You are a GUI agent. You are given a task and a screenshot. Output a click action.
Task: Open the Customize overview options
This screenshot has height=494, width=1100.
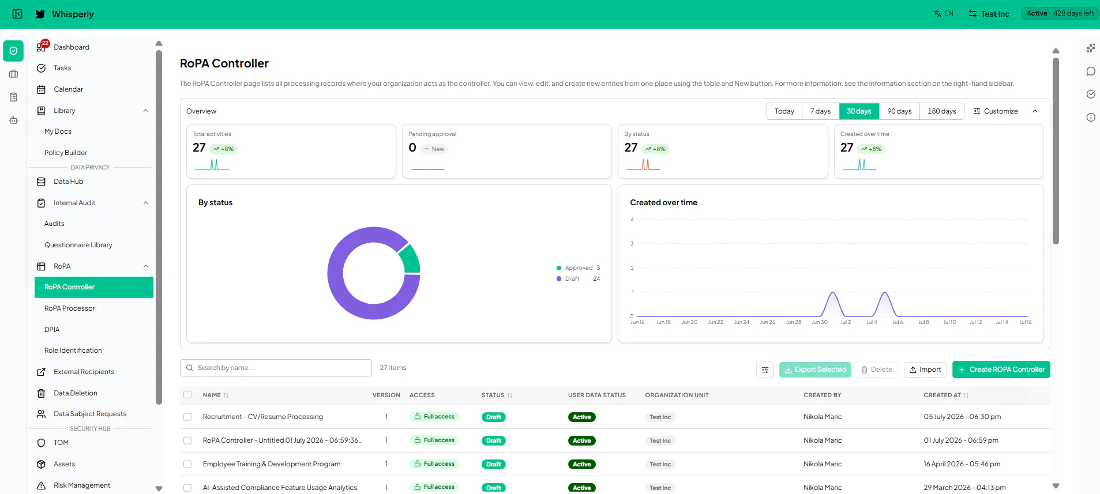[x=996, y=111]
